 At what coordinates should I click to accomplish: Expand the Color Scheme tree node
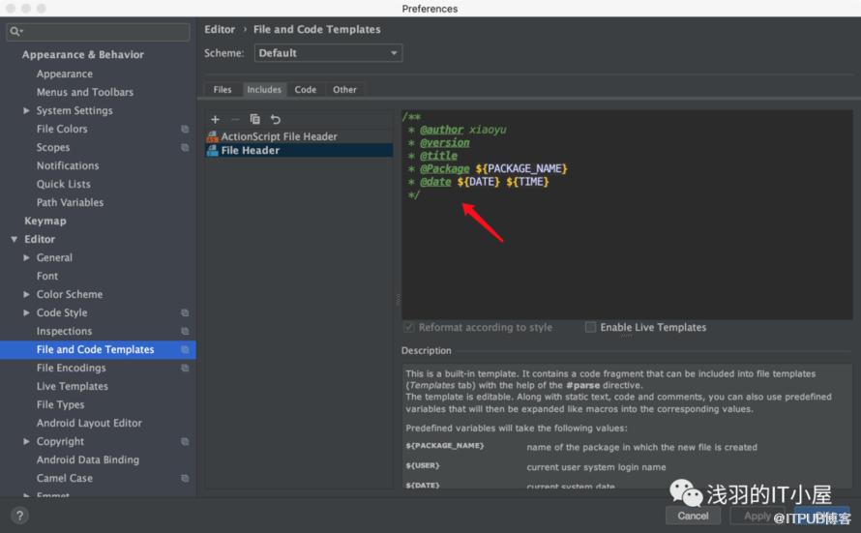(x=27, y=295)
